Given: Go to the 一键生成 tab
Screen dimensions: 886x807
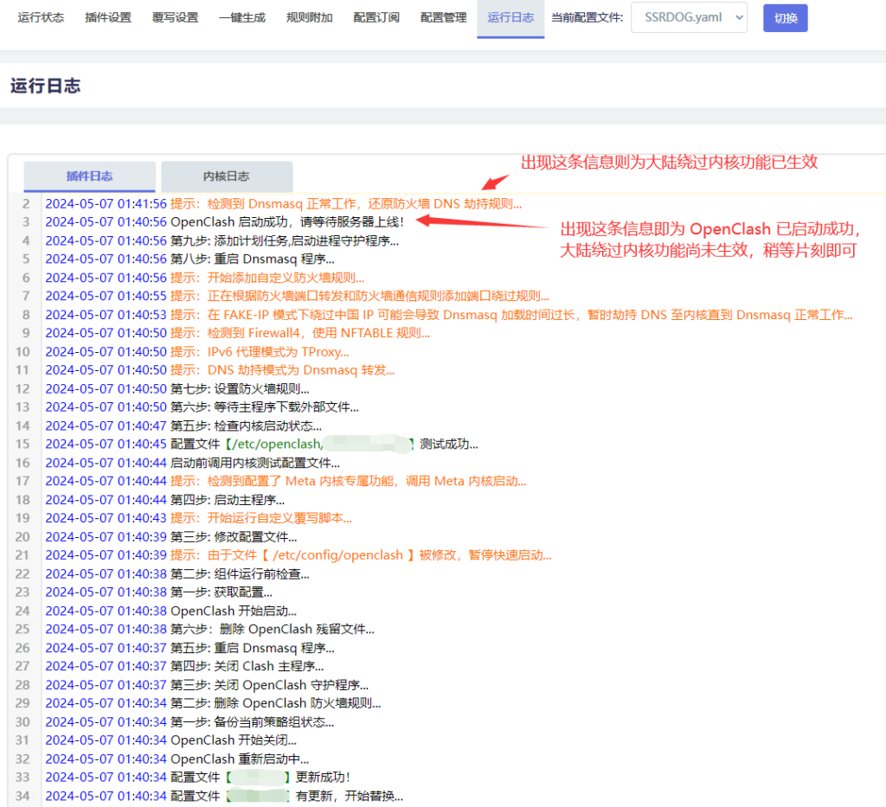Looking at the screenshot, I should tap(242, 18).
